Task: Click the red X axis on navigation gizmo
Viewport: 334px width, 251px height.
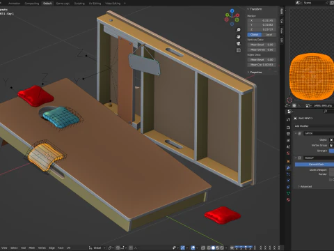Action: point(238,15)
